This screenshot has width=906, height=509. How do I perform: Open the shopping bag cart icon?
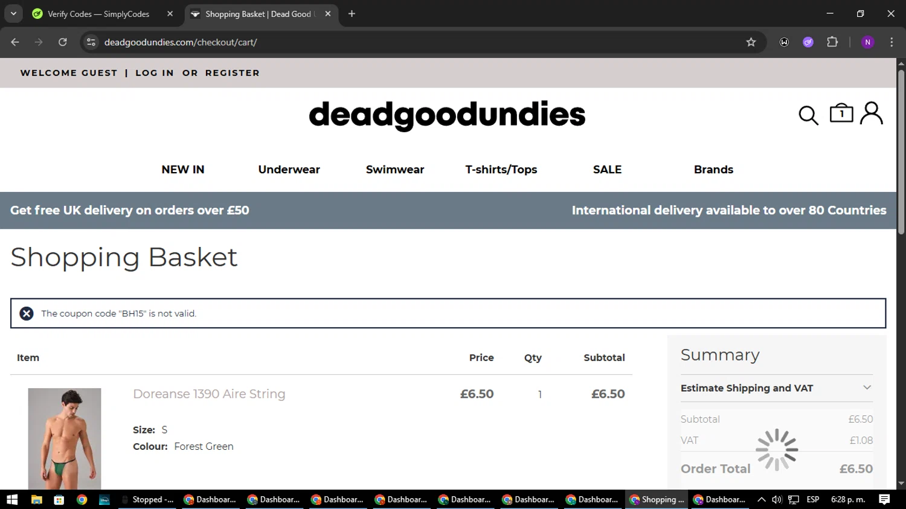coord(841,113)
